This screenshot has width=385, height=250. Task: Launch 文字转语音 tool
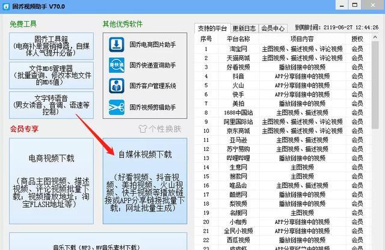pos(51,105)
